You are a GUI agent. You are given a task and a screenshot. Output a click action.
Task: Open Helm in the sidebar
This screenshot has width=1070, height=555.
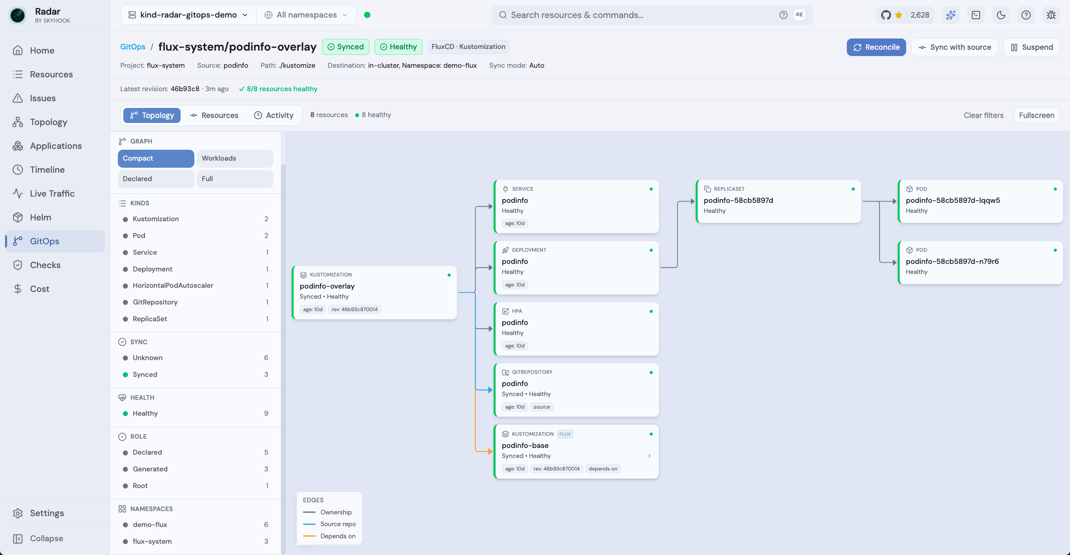click(55, 217)
